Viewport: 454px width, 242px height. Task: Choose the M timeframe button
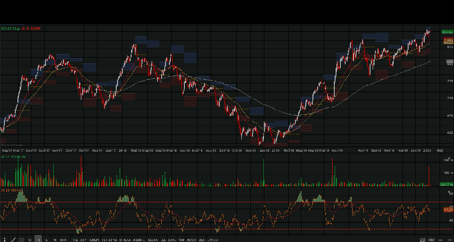point(55,240)
